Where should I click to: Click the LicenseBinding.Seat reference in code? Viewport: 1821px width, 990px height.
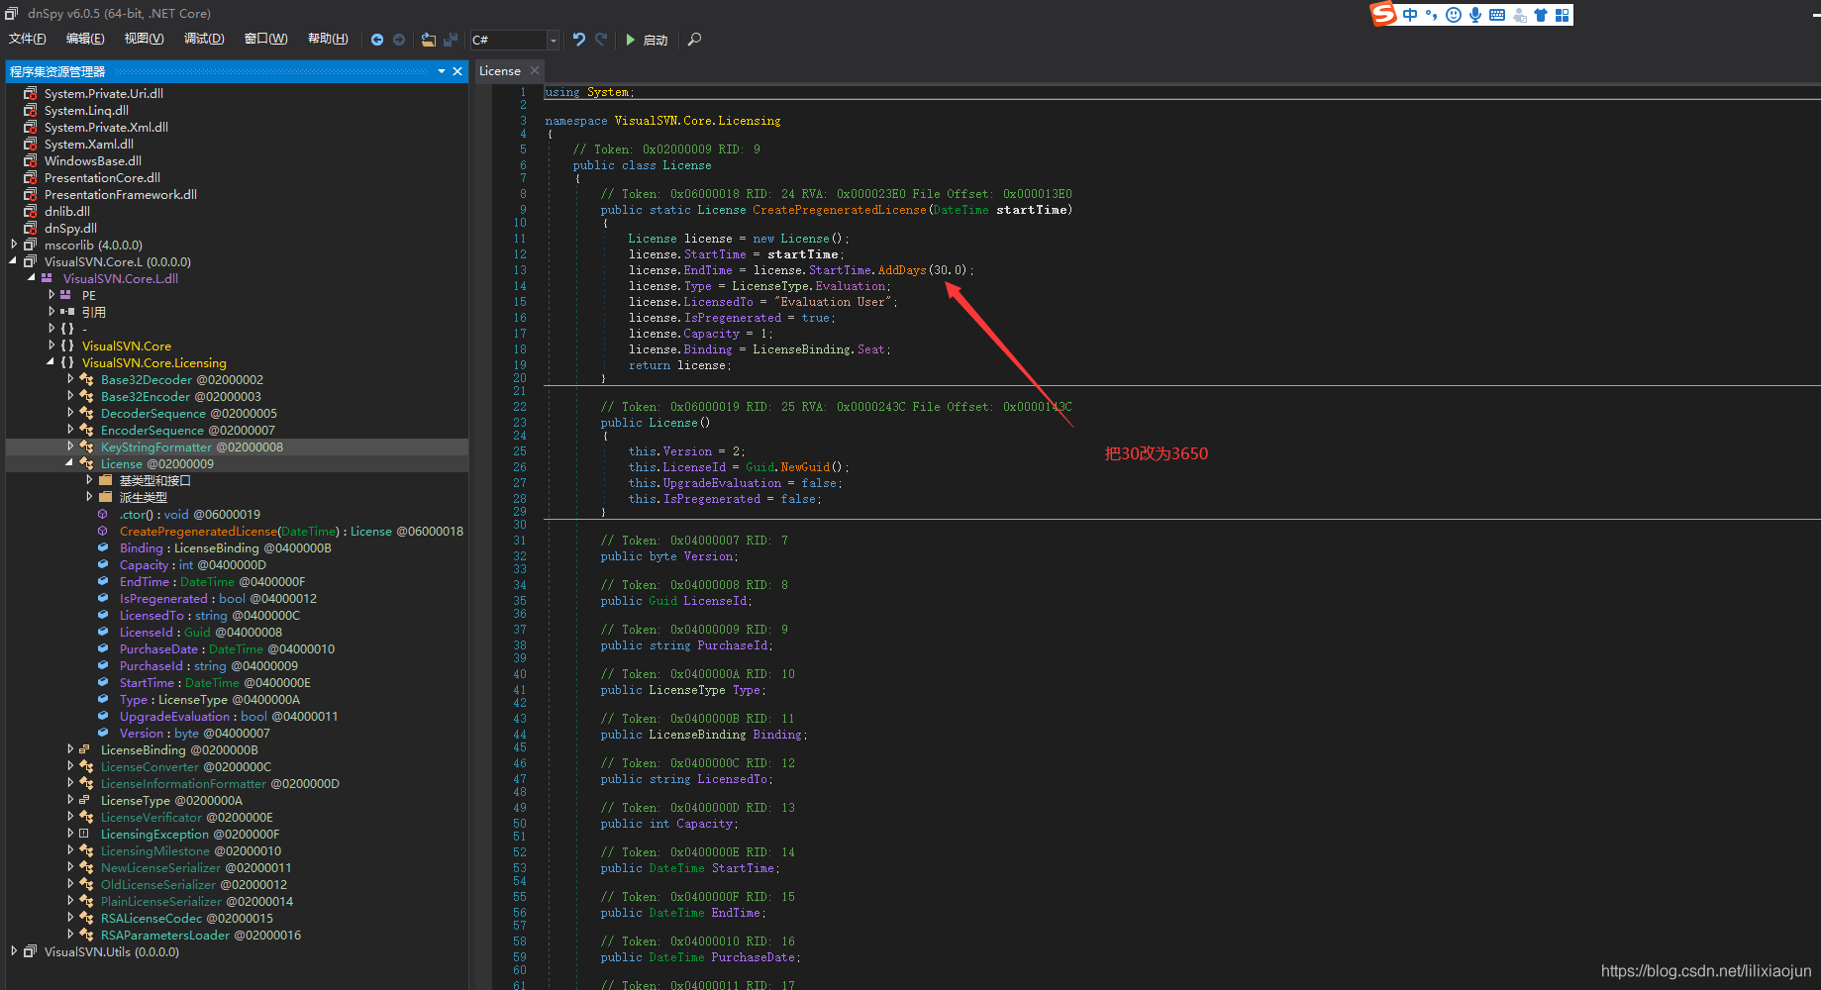[820, 349]
